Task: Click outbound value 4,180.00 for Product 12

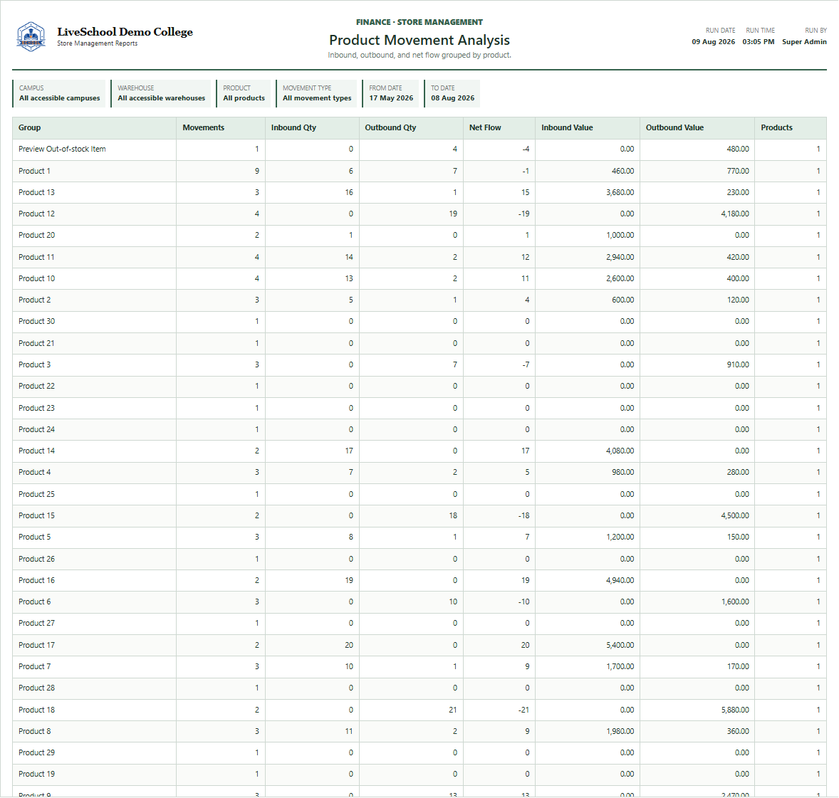Action: pyautogui.click(x=735, y=214)
